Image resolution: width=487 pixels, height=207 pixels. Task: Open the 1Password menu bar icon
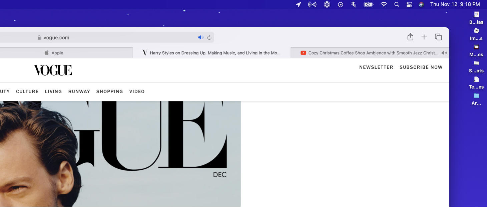tap(327, 4)
